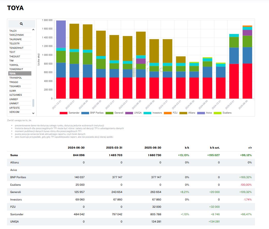The image size is (269, 229).
Task: Toggle Santander red legend swatch
Action: pos(63,113)
